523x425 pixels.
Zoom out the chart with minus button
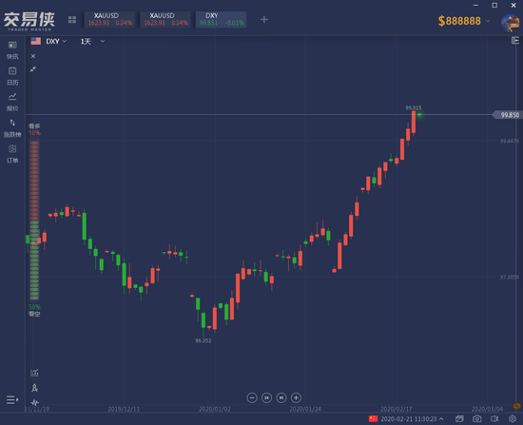point(252,397)
